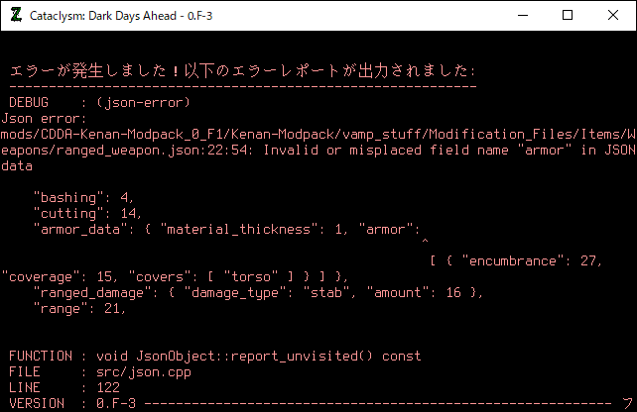Close the Cataclysm: Dark Days Ahead window

pyautogui.click(x=613, y=15)
